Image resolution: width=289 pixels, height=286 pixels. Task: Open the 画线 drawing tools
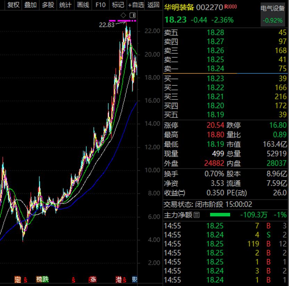(x=83, y=5)
